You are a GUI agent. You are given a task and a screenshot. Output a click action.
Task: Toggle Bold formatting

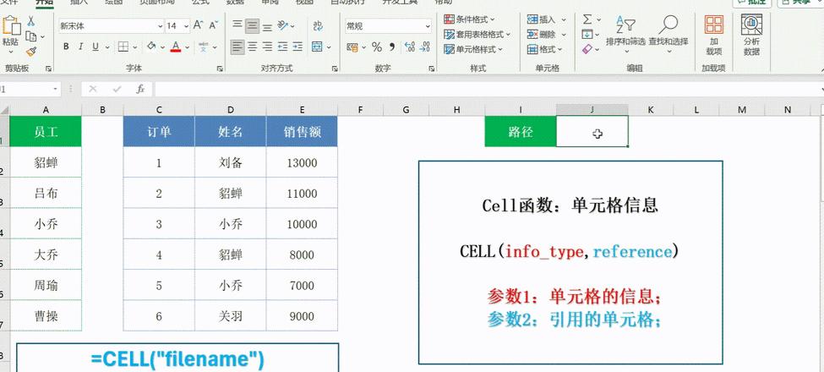(x=66, y=46)
